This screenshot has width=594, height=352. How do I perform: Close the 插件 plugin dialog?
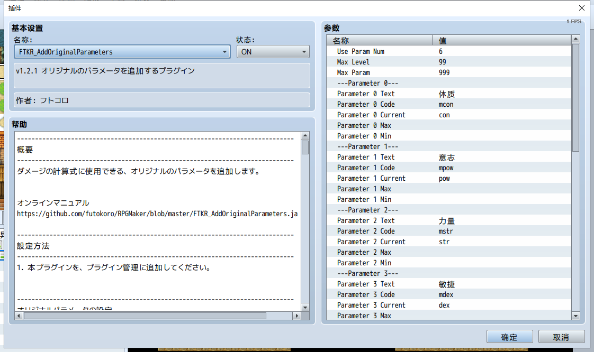point(582,8)
